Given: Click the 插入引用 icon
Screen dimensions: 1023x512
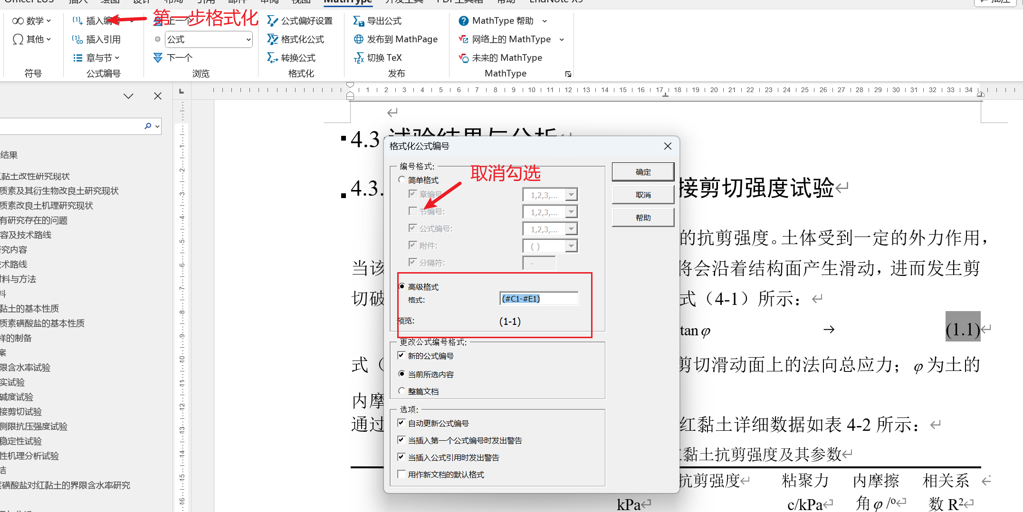Looking at the screenshot, I should (x=77, y=39).
